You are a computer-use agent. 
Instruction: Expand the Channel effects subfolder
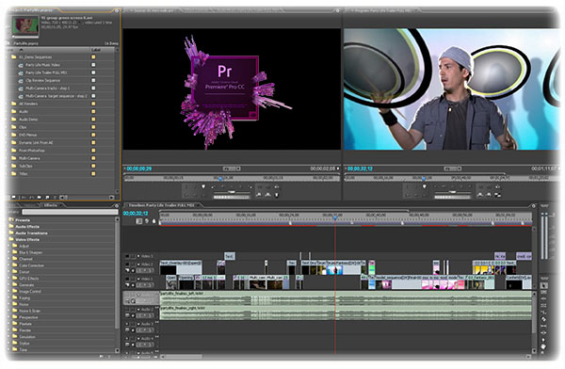pyautogui.click(x=9, y=259)
